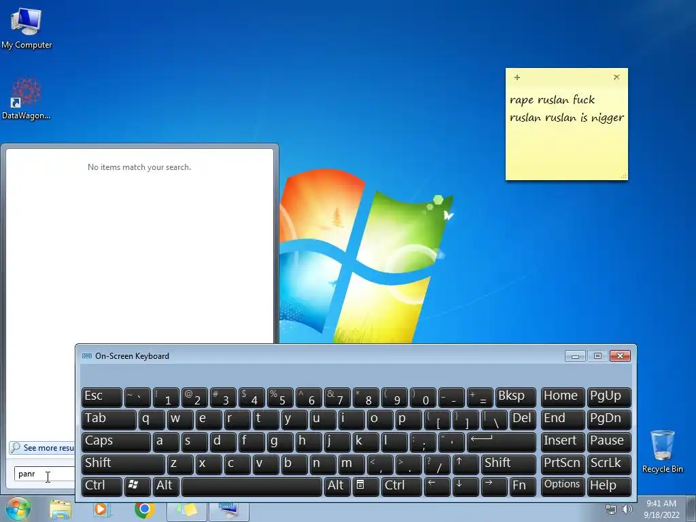Tap the Enter key with return arrow
Screen dimensions: 696x522
(x=502, y=442)
